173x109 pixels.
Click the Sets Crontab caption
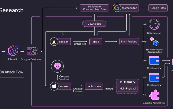click(154, 33)
